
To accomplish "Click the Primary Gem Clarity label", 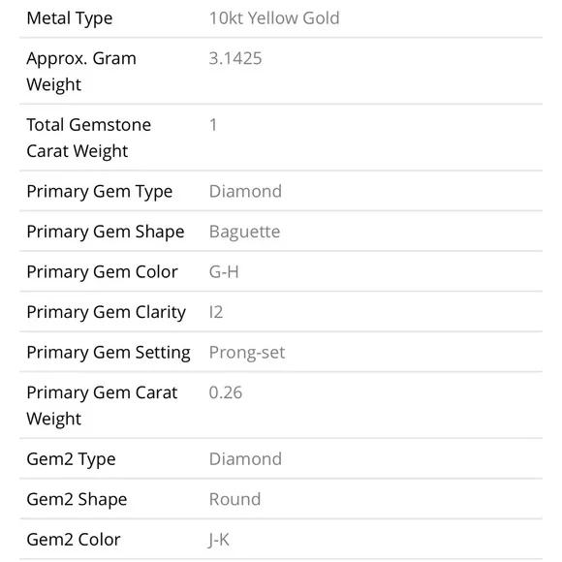I will 107,312.
